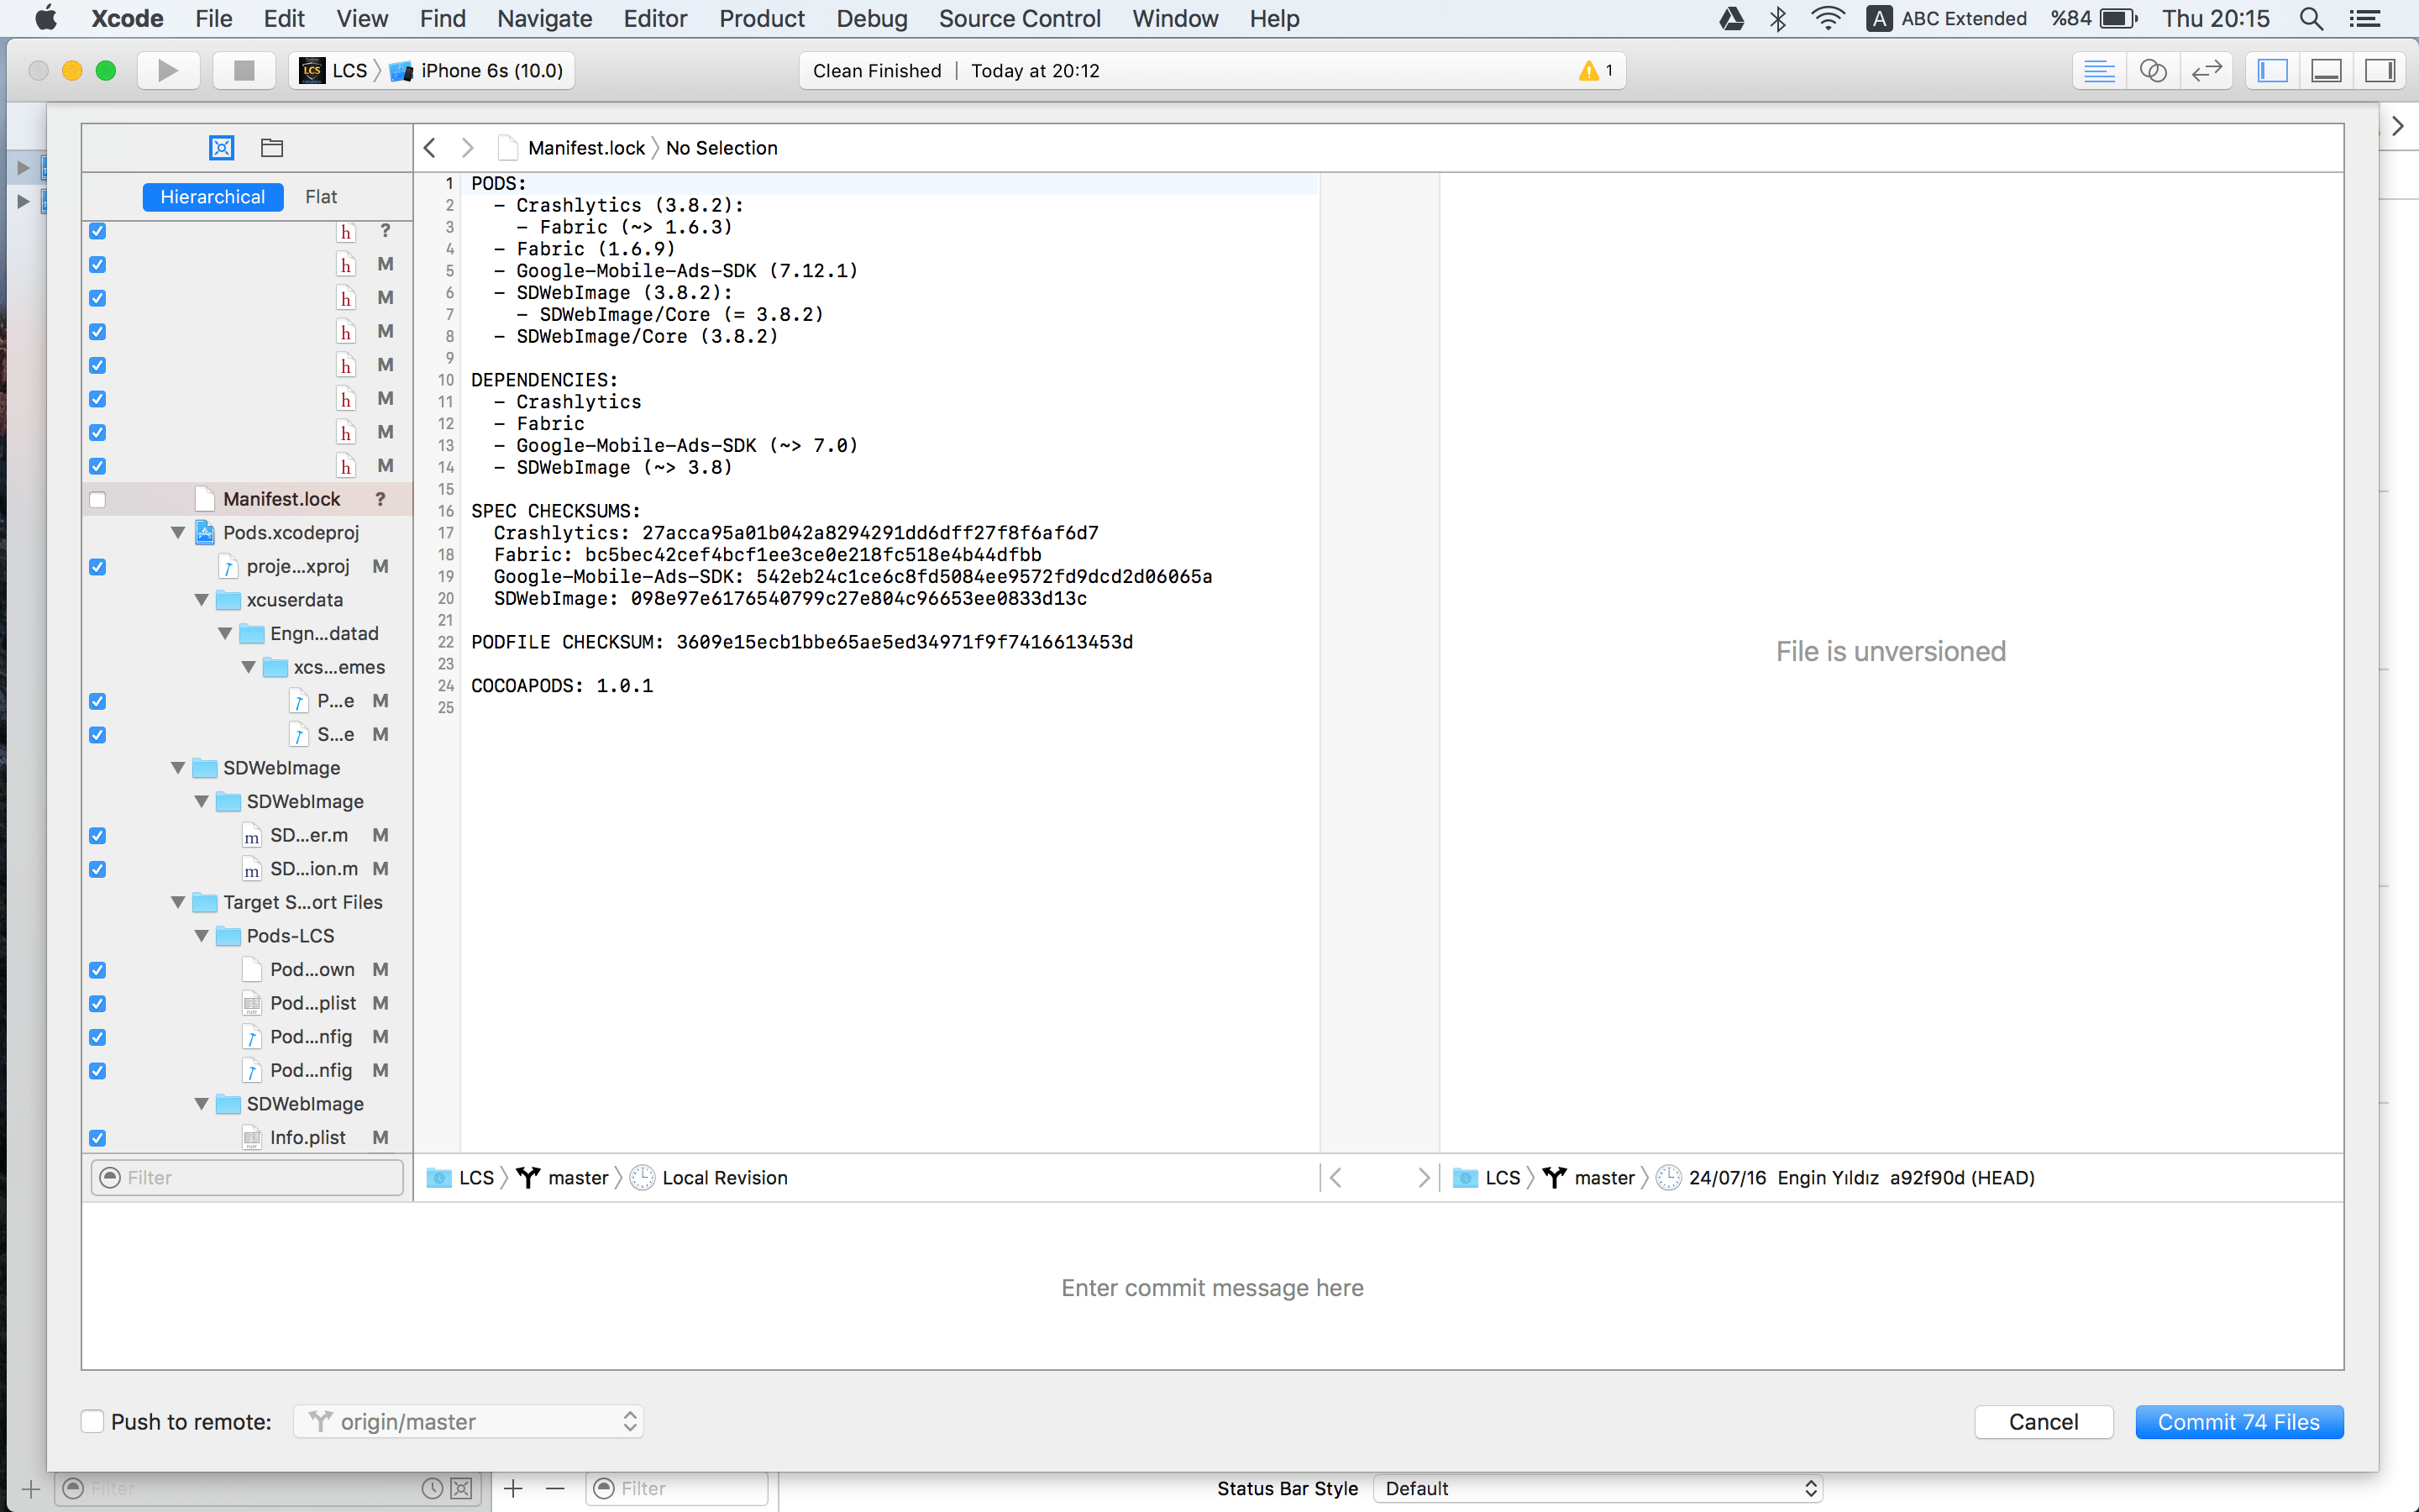Image resolution: width=2419 pixels, height=1512 pixels.
Task: Switch to Standard editor icon
Action: click(x=2099, y=71)
